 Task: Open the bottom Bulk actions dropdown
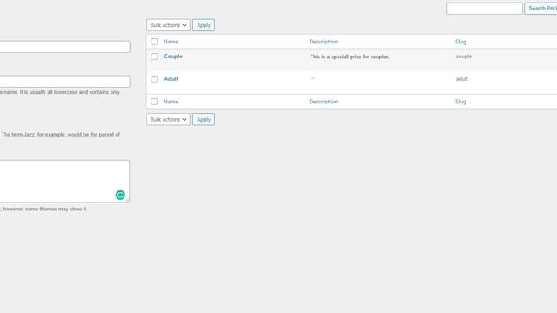point(168,119)
